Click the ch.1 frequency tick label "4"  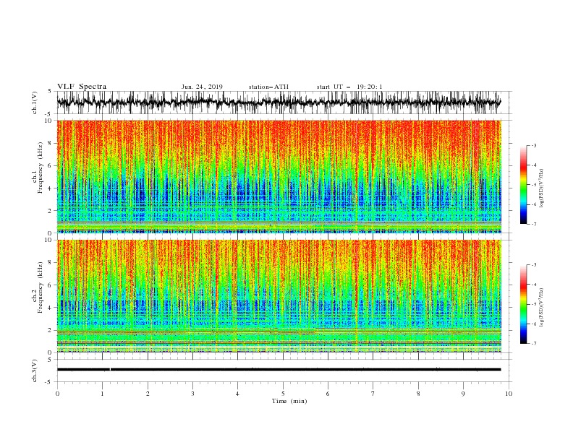coord(50,188)
